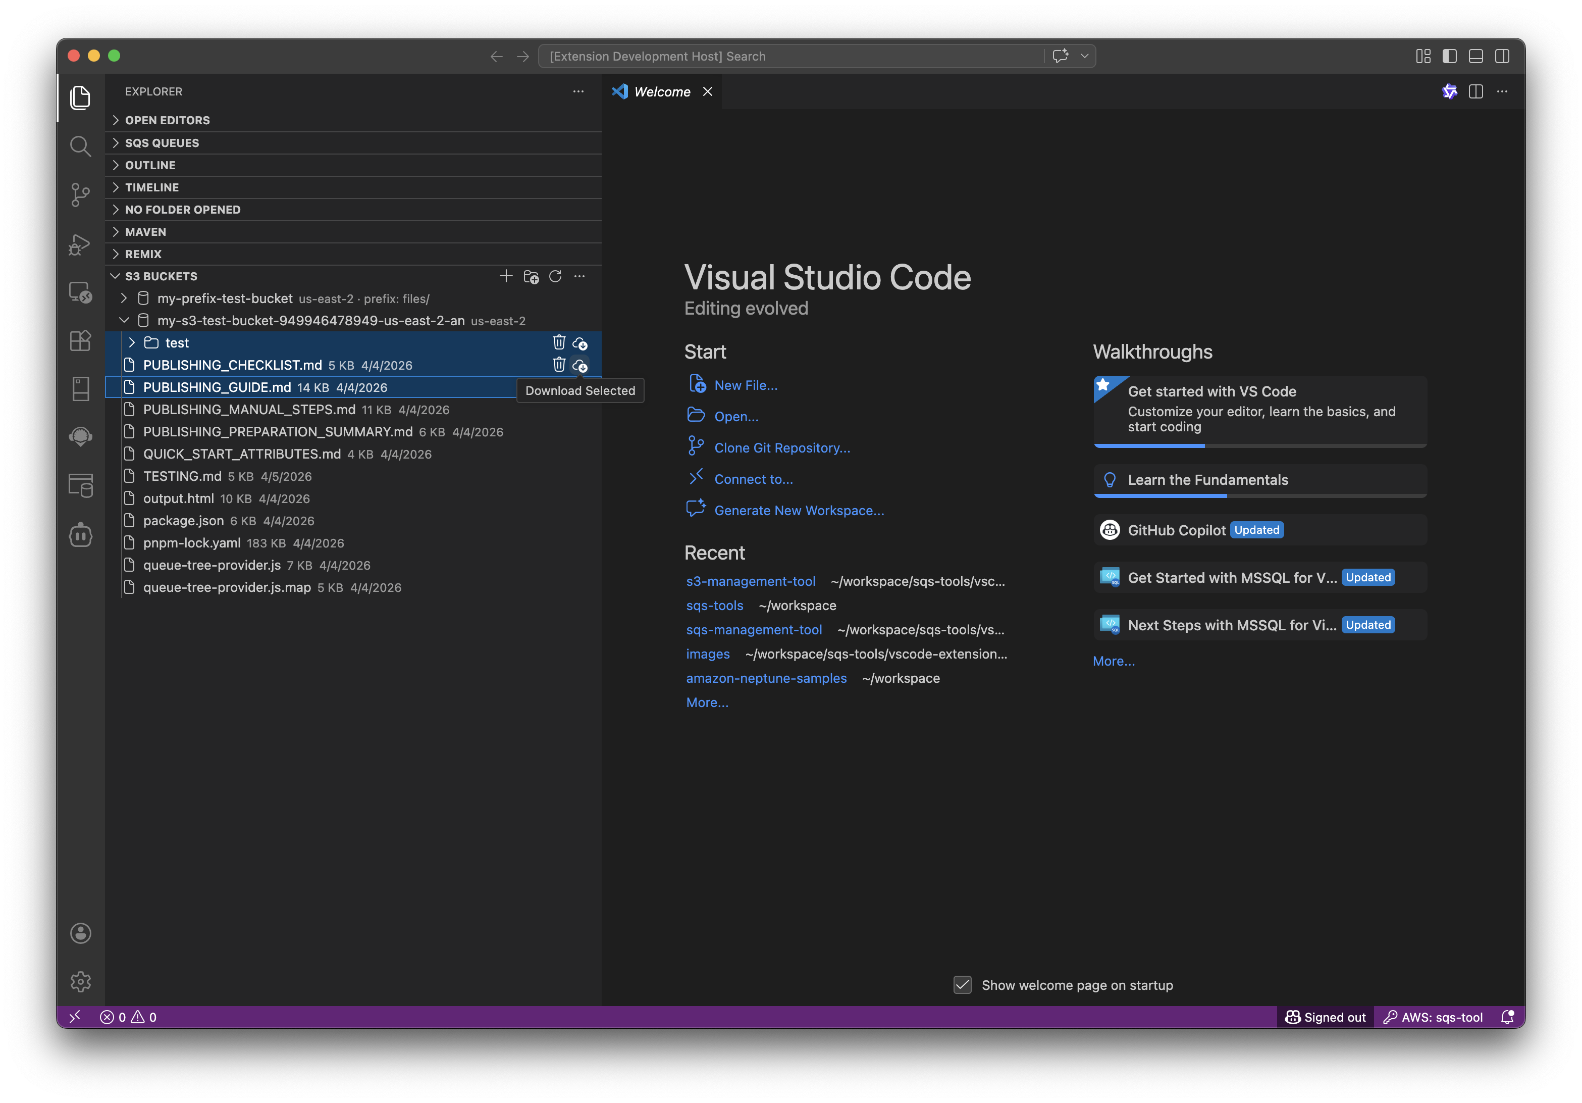1582x1103 pixels.
Task: Open notifications bell in status bar
Action: [1507, 1017]
